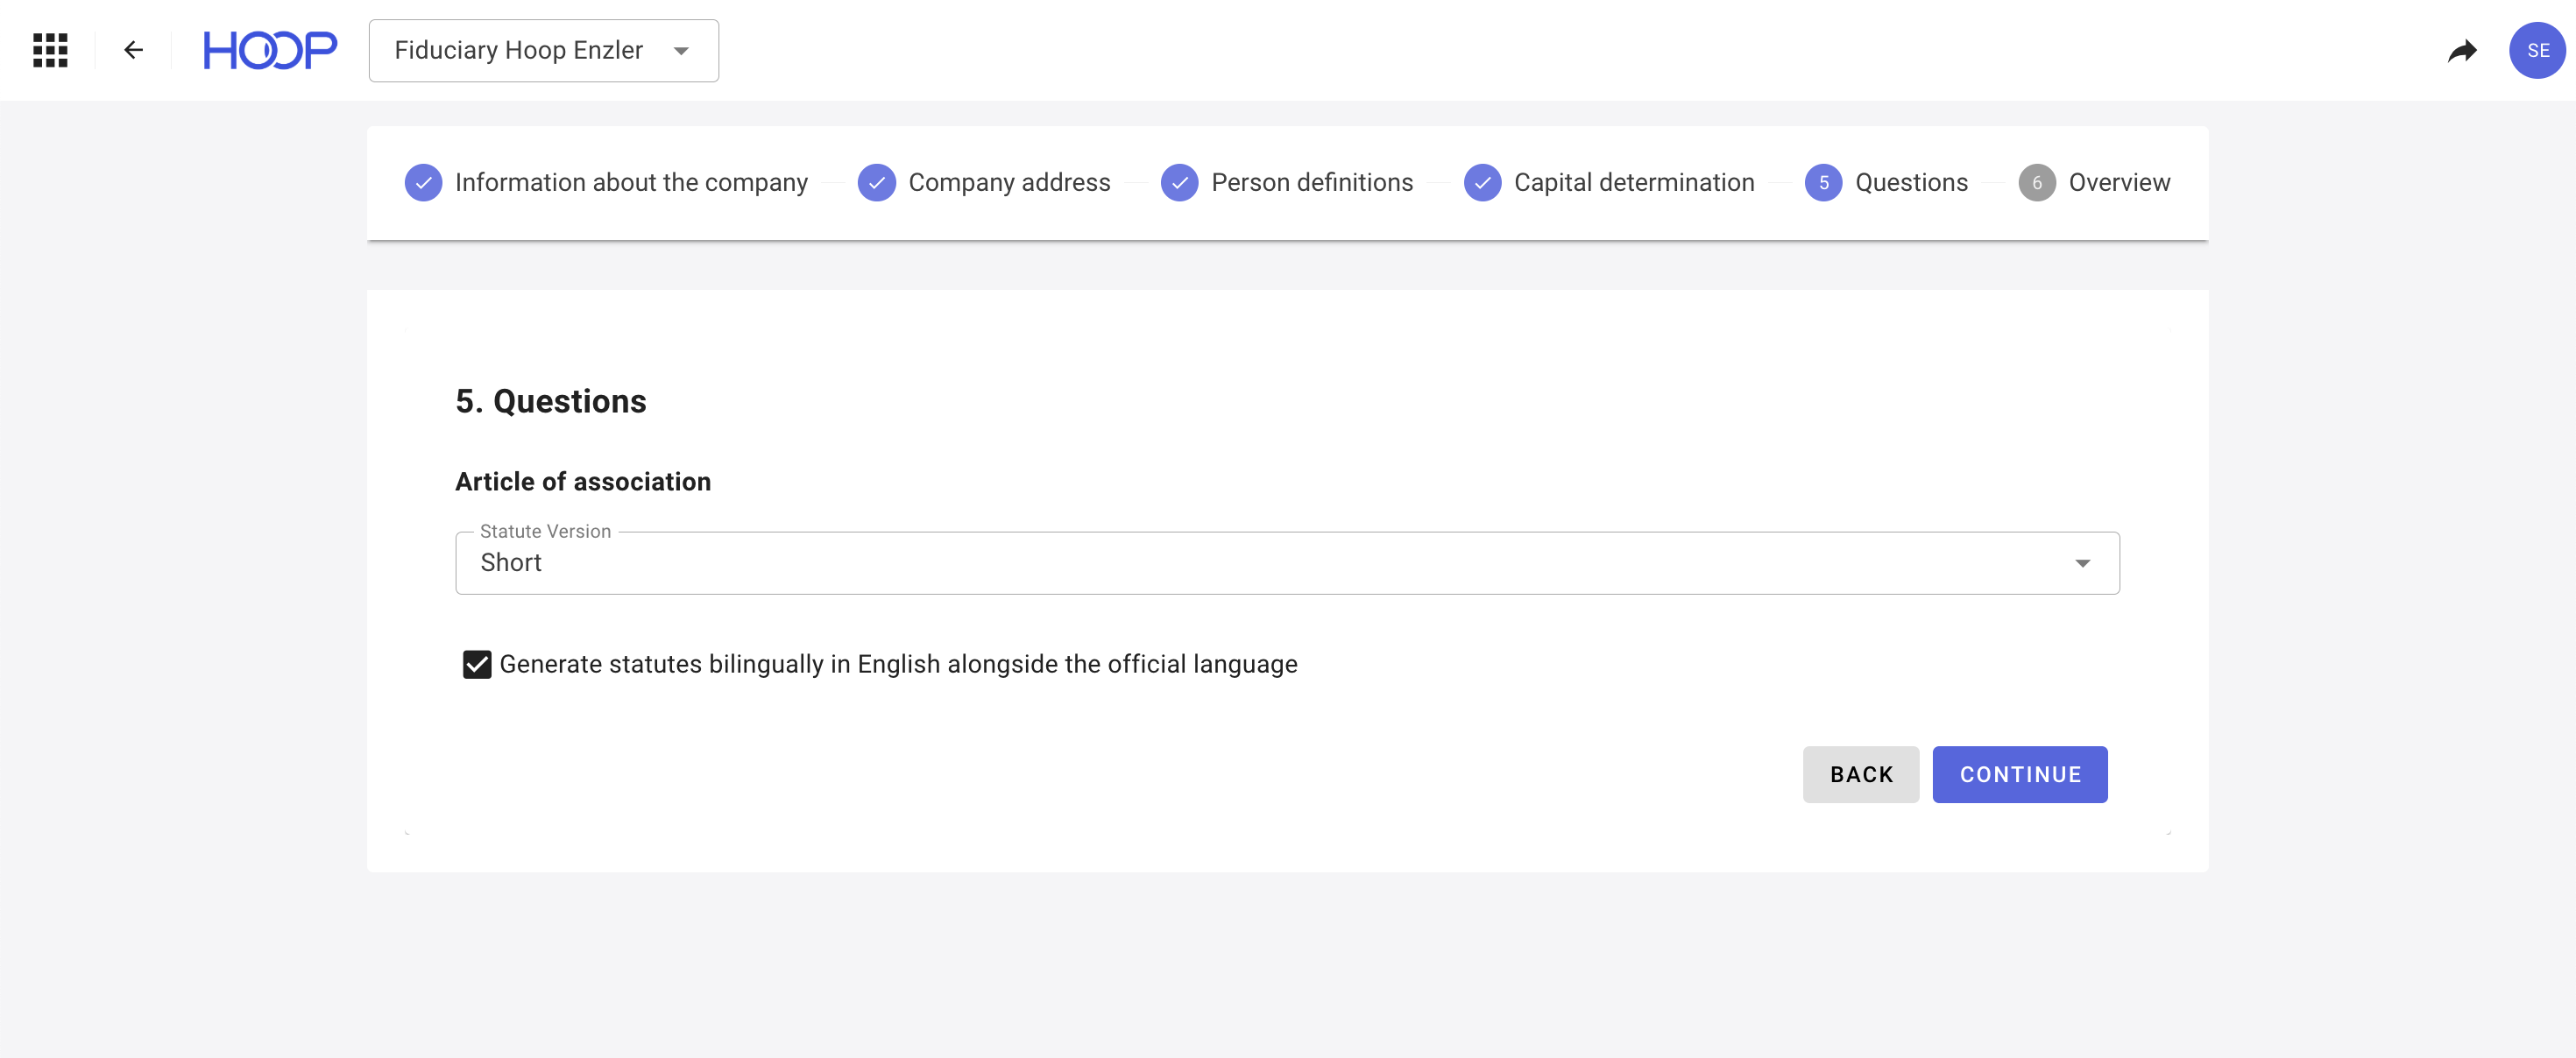2576x1058 pixels.
Task: Click Company address step checkmark icon
Action: pyautogui.click(x=876, y=183)
